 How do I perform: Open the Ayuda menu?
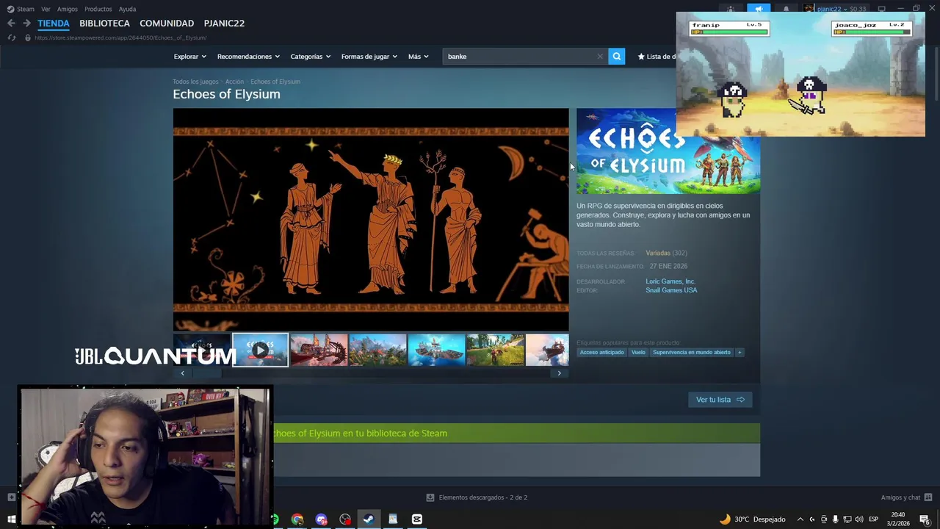click(x=127, y=9)
